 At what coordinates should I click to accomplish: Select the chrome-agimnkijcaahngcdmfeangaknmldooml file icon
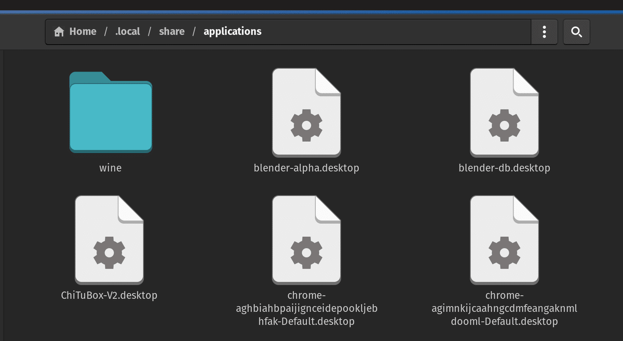(x=504, y=240)
